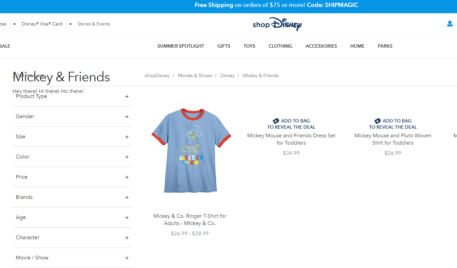Open Stores & Events link
This screenshot has height=268, width=457.
pyautogui.click(x=94, y=24)
